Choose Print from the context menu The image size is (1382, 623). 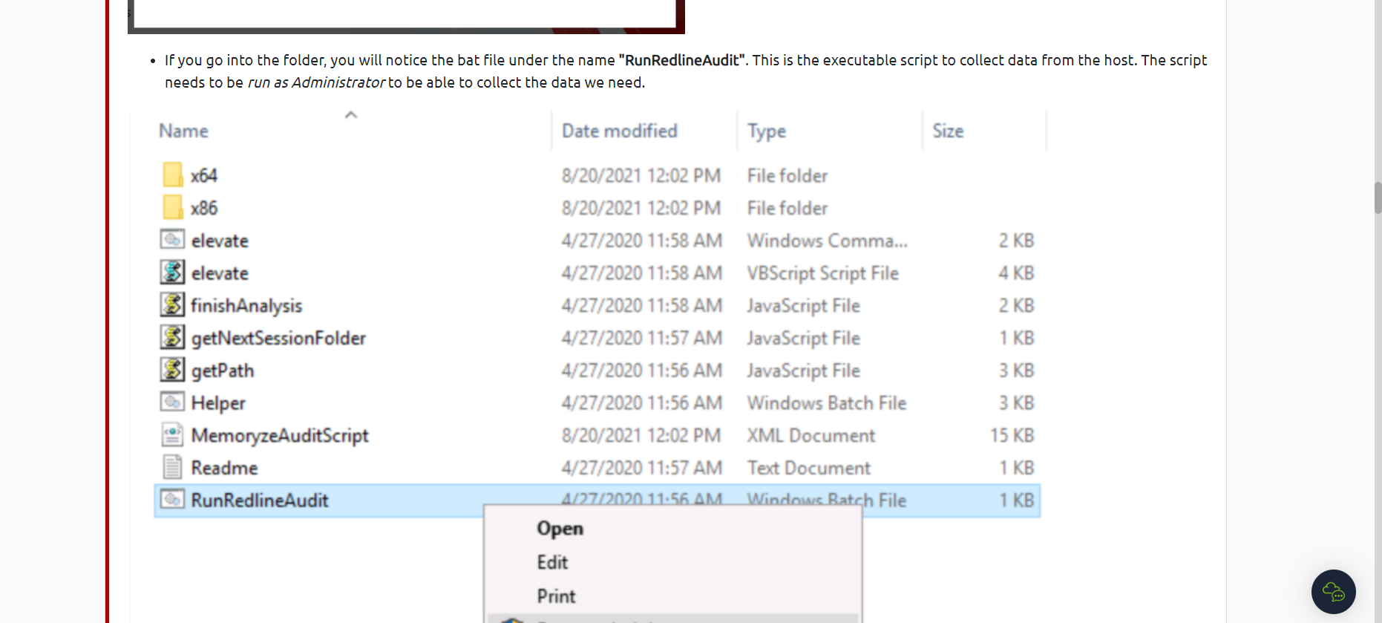[556, 596]
